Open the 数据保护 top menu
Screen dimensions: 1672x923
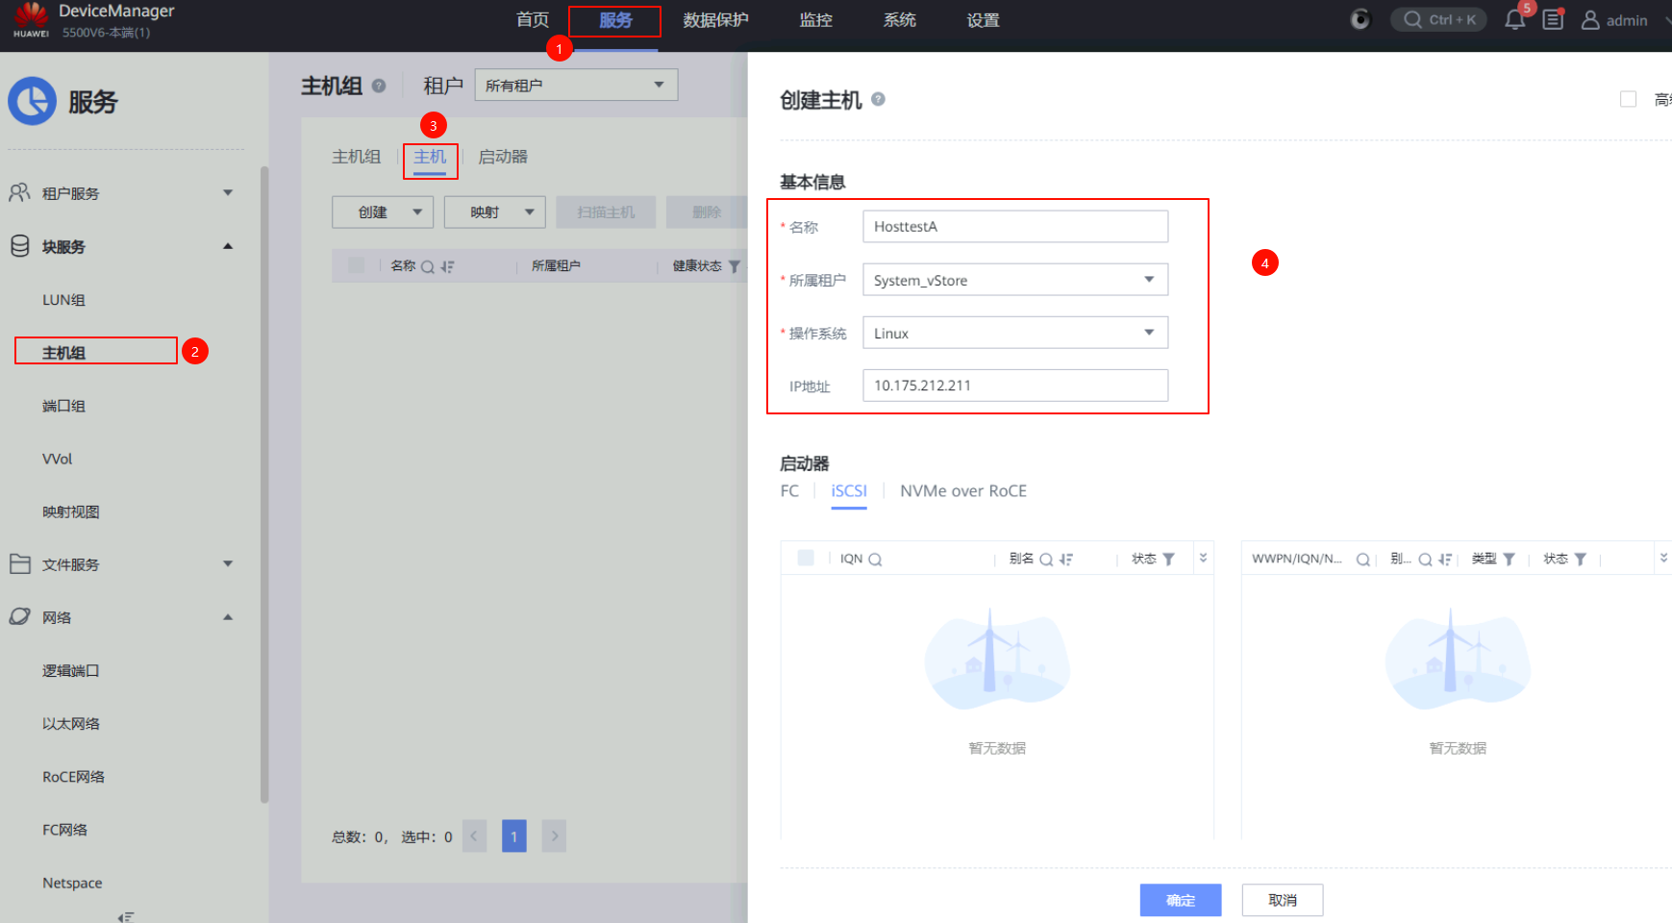[715, 20]
